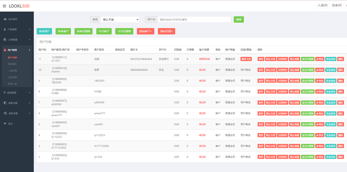Click the 退出 logout icon in sidebar
This screenshot has width=347, height=172.
[5, 124]
